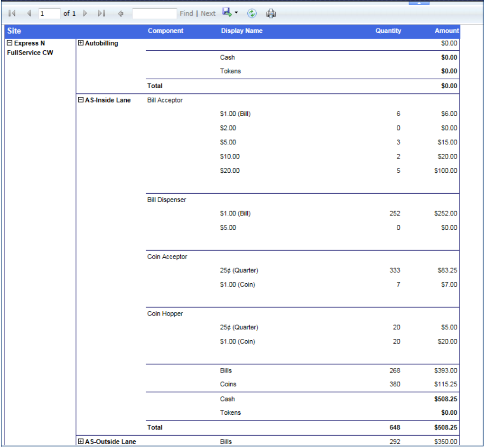The height and width of the screenshot is (447, 486).
Task: Click the back to parent report arrow
Action: click(121, 14)
